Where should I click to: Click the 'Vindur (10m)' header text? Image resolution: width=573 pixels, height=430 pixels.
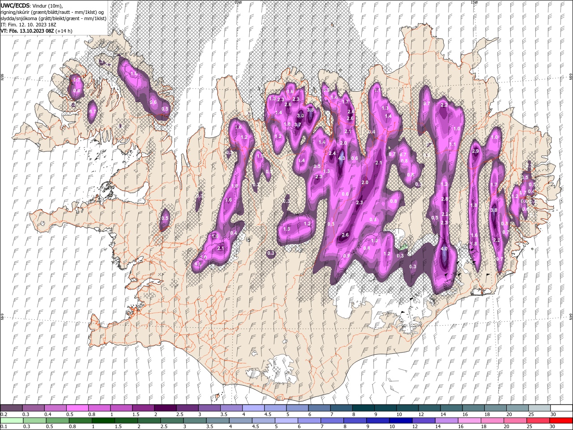[48, 5]
